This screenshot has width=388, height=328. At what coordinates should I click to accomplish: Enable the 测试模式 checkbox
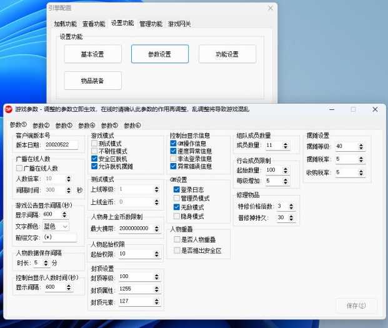point(95,144)
